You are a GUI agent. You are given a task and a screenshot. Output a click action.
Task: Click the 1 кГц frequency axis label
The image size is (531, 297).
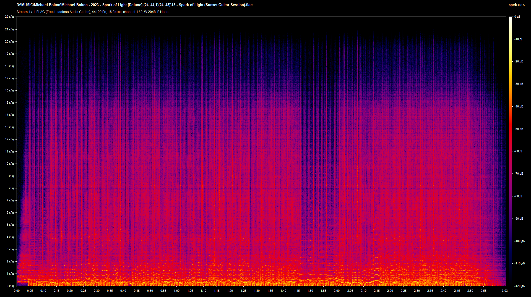pos(10,274)
